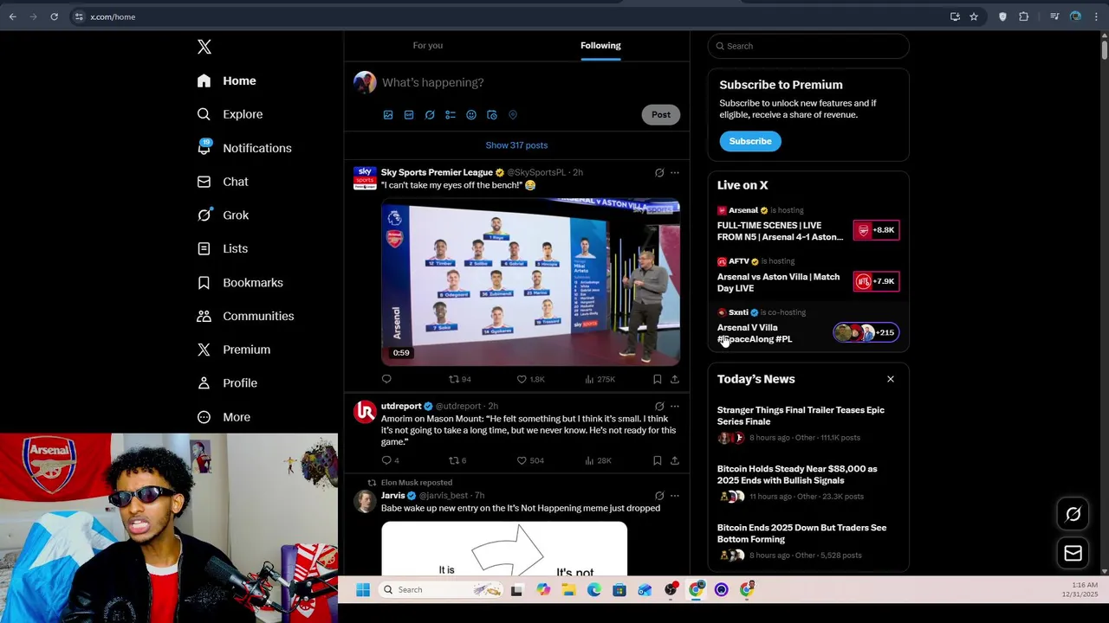Go to Bookmarks in the sidebar
This screenshot has height=623, width=1109.
coord(240,283)
